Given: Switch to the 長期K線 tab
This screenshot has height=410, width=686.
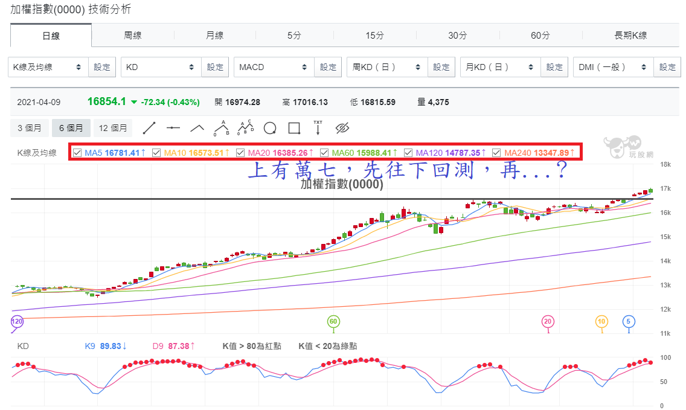Looking at the screenshot, I should pyautogui.click(x=630, y=36).
